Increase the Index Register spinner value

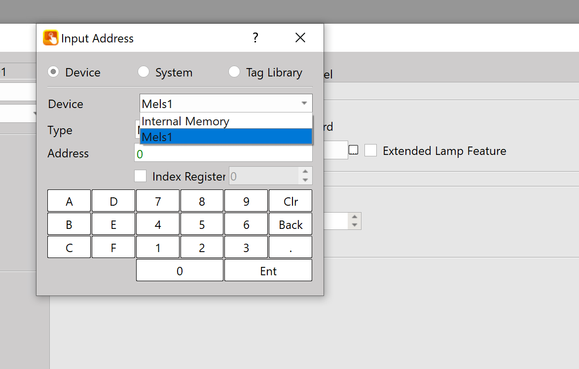[x=305, y=172]
